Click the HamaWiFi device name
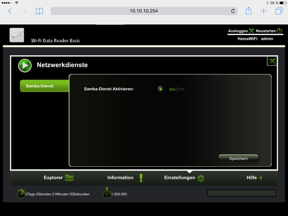The width and height of the screenshot is (288, 216). (x=247, y=39)
